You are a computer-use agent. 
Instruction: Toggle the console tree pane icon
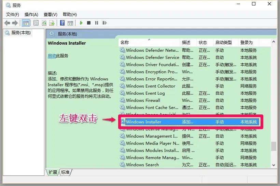(26, 23)
